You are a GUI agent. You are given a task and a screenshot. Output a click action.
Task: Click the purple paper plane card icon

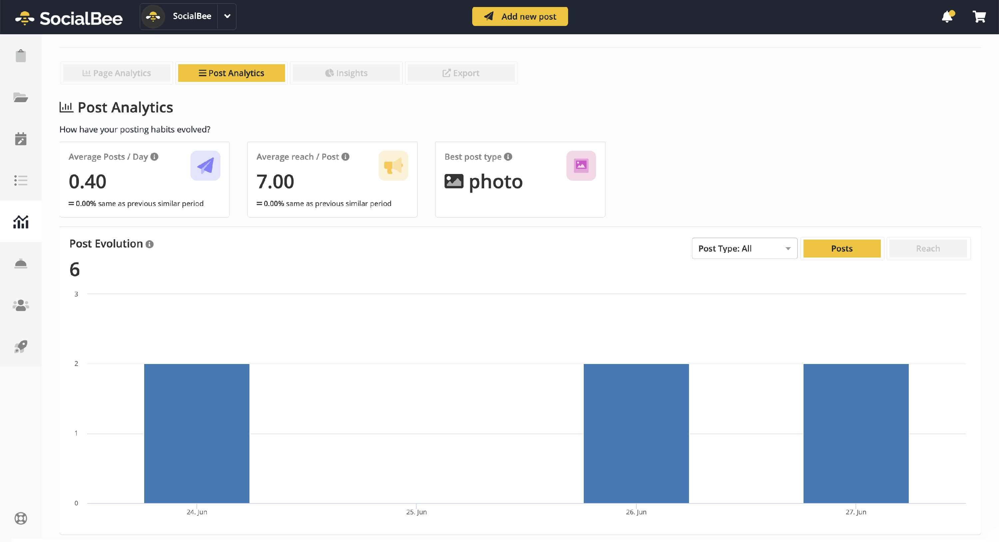(205, 165)
